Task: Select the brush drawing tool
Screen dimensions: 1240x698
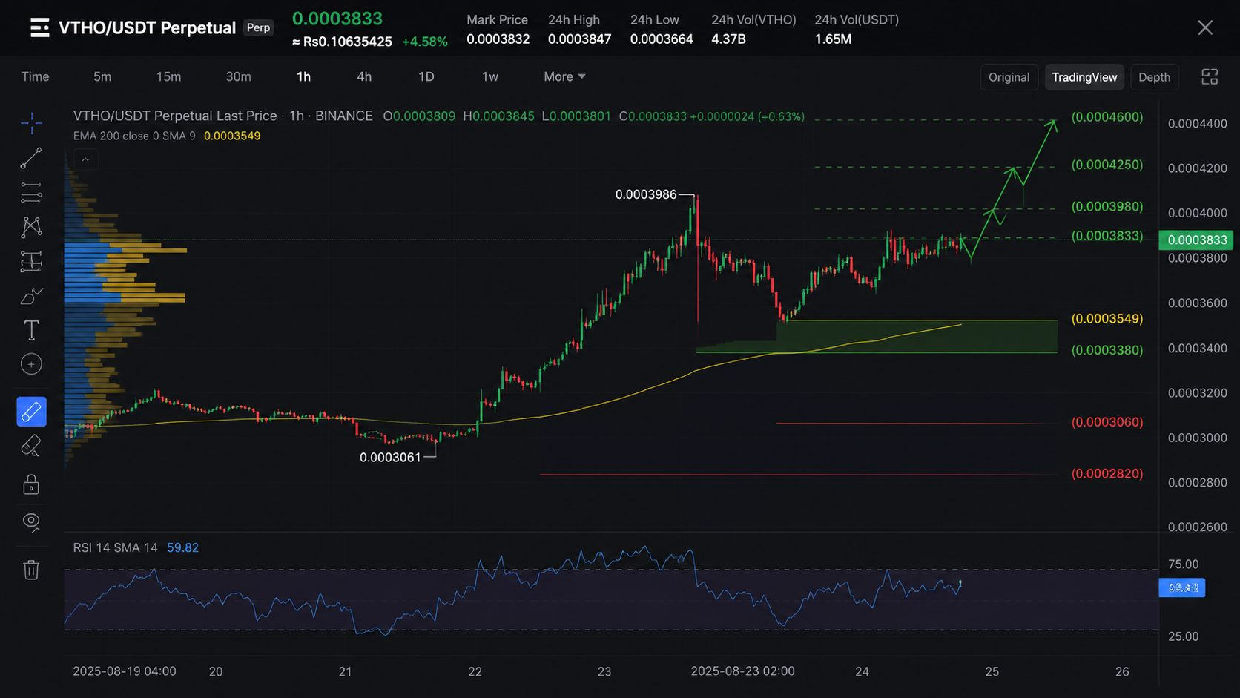Action: pyautogui.click(x=31, y=296)
